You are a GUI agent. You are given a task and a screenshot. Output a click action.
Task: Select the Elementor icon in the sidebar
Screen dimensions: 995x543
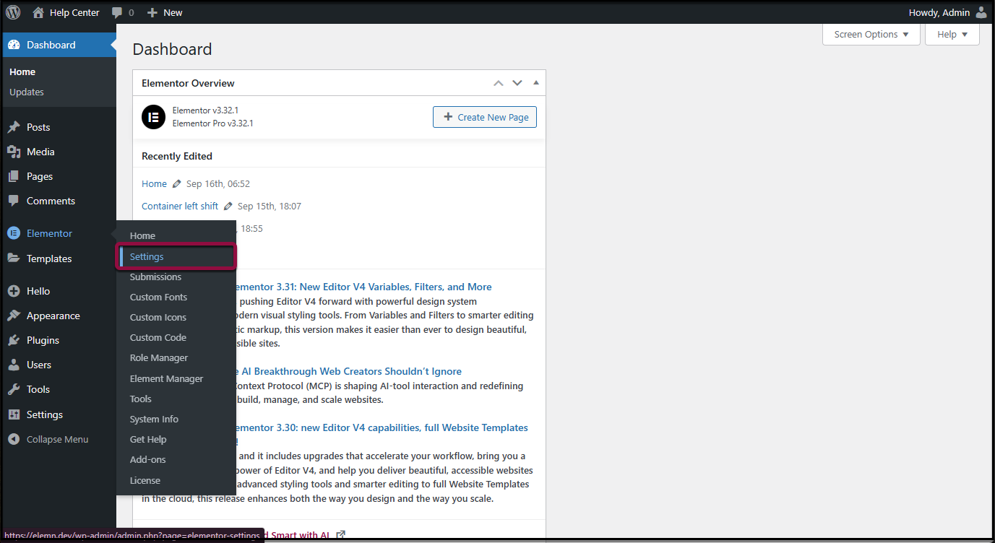(x=16, y=233)
